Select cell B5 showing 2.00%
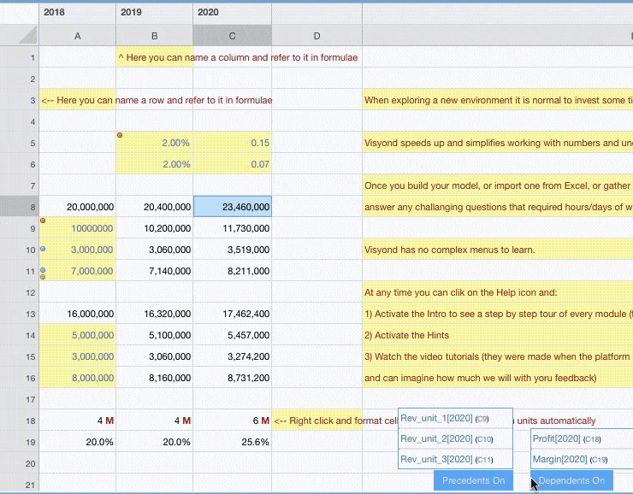 point(155,143)
